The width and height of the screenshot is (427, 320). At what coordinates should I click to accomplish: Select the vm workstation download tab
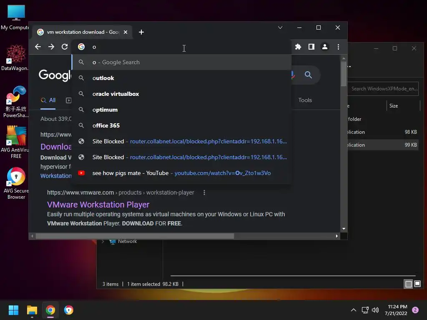(82, 32)
